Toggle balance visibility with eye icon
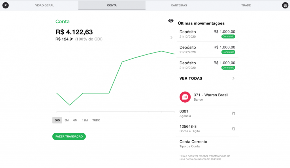The image size is (290, 168). tap(171, 21)
